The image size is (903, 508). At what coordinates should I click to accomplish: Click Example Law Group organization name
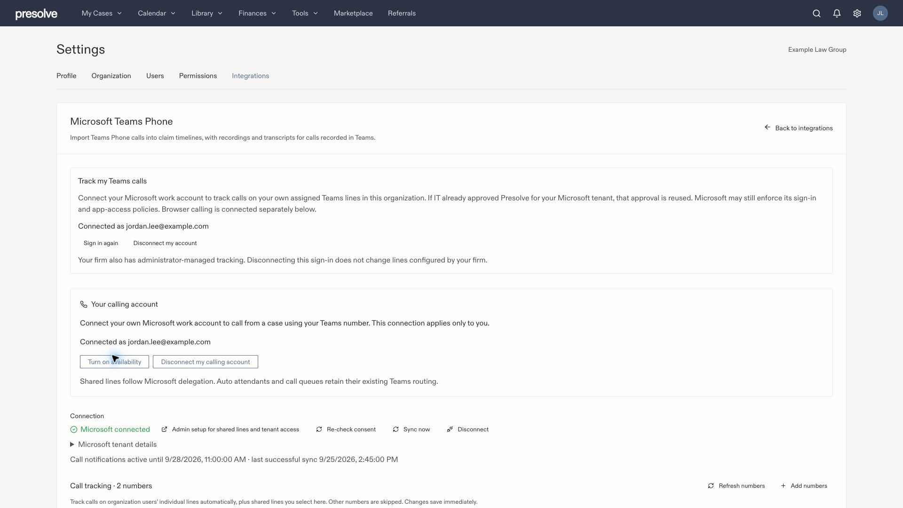(817, 49)
